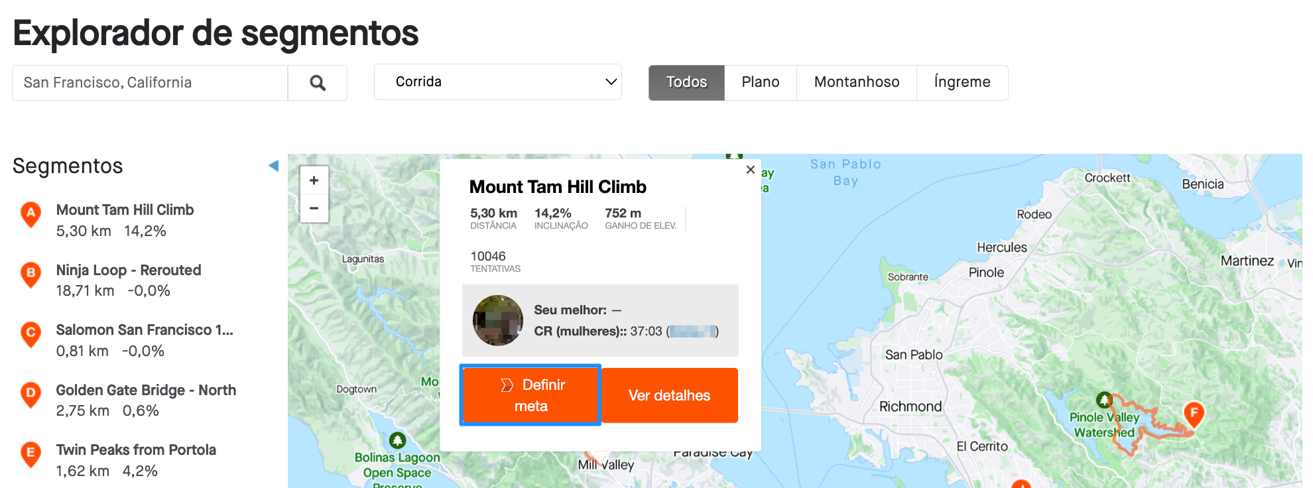Open Ver detalhes for segment
This screenshot has width=1313, height=488.
[x=669, y=395]
